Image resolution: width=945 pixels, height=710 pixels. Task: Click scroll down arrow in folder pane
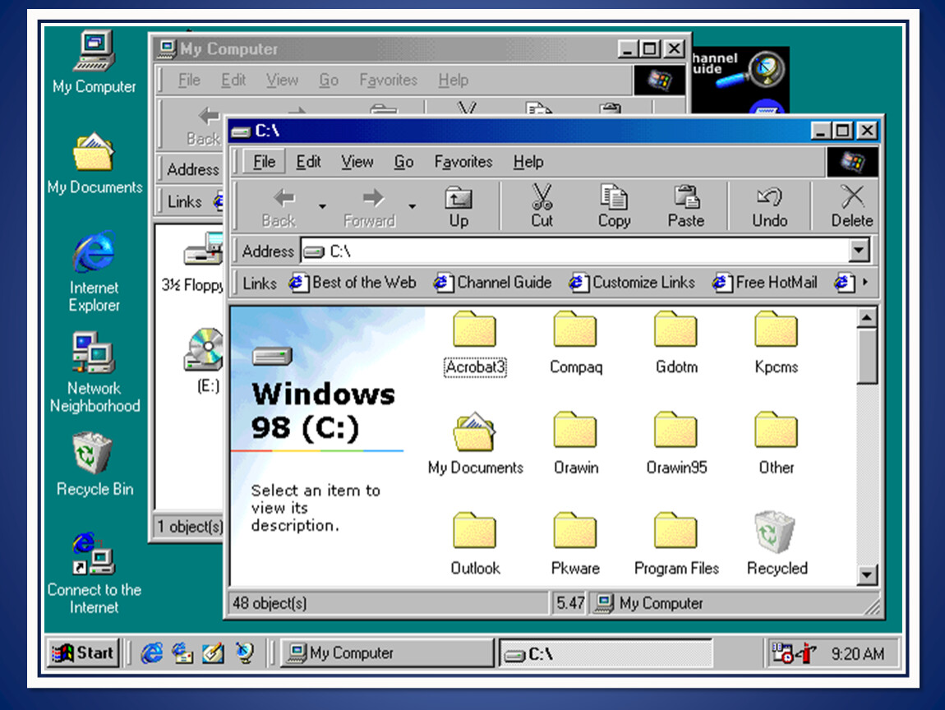tap(867, 575)
